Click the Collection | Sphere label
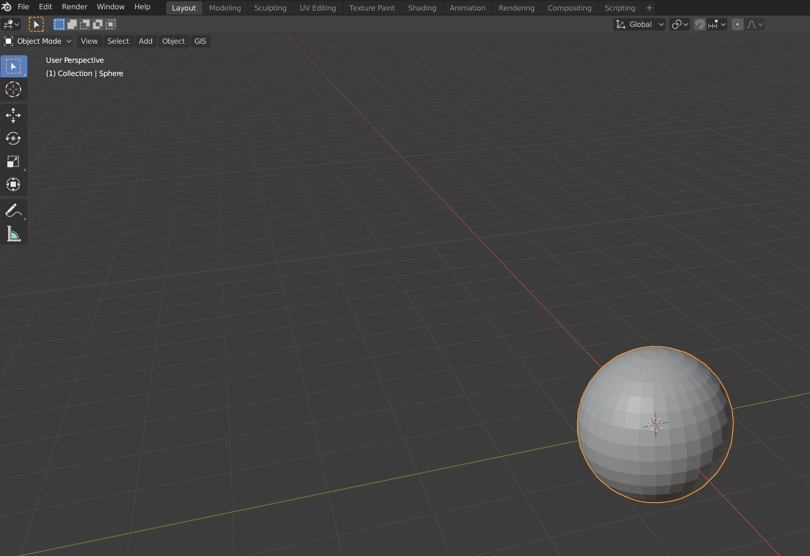 point(84,73)
